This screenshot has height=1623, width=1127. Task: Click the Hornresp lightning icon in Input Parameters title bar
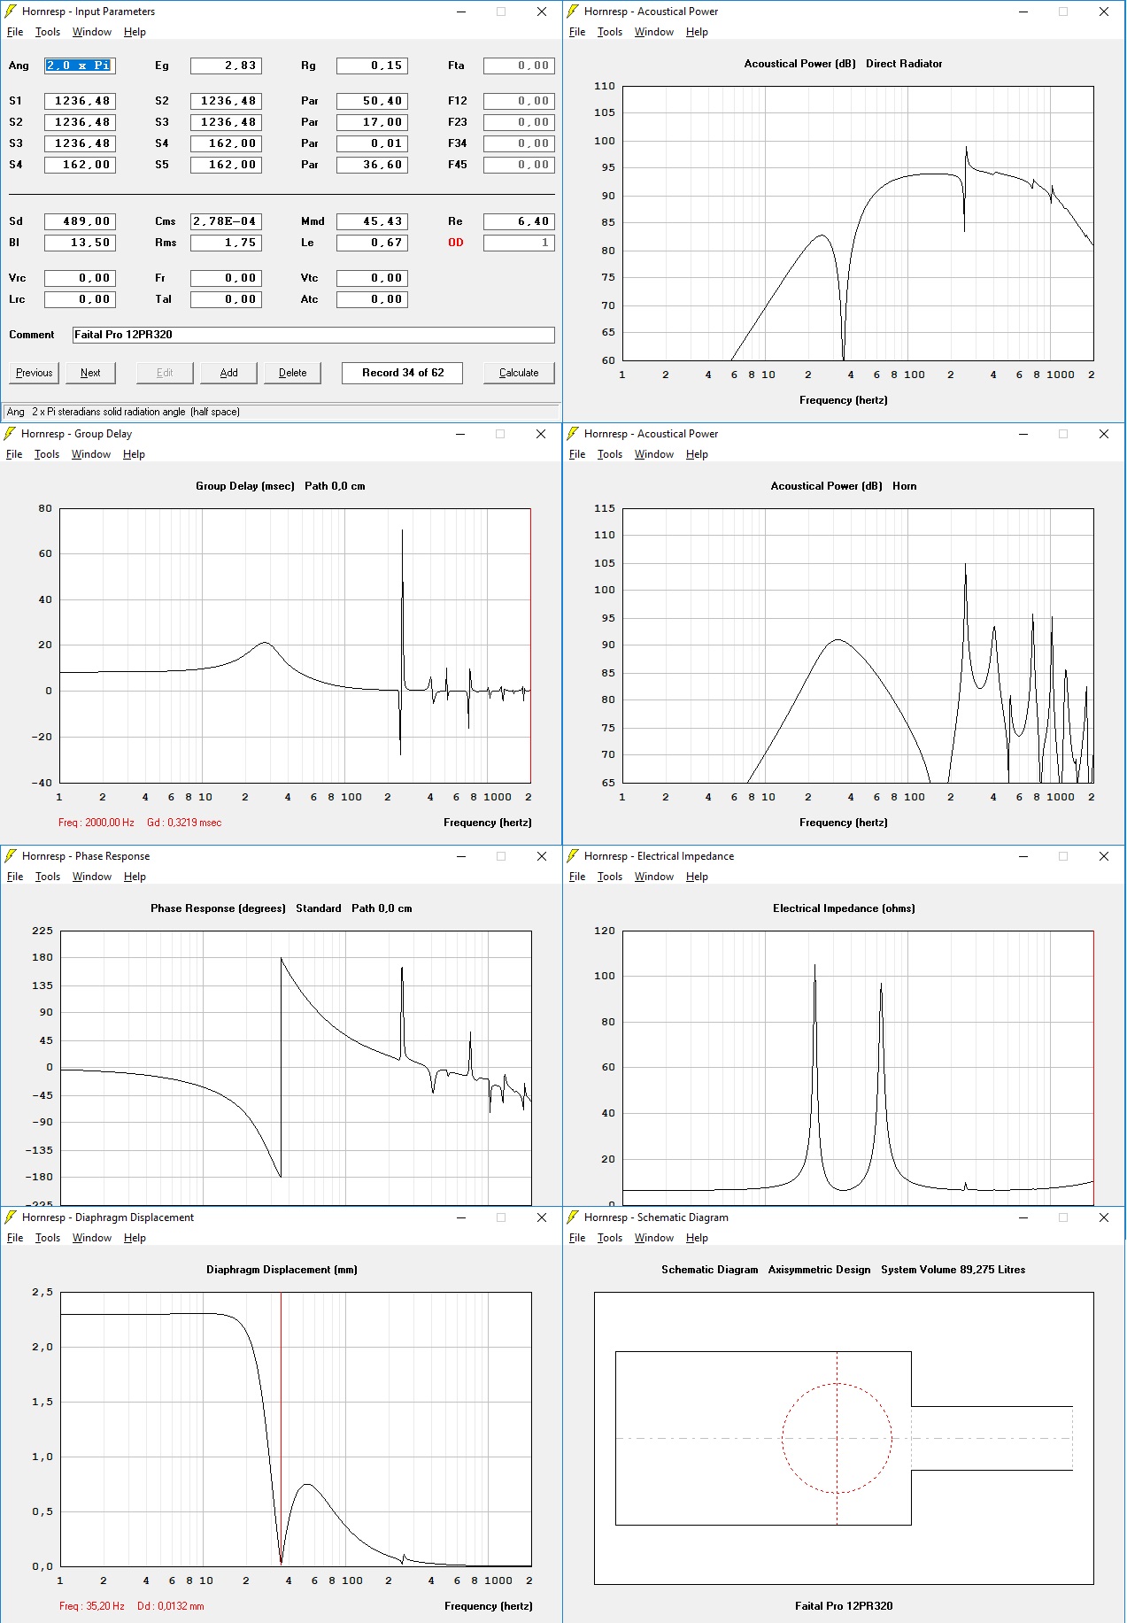click(x=11, y=12)
